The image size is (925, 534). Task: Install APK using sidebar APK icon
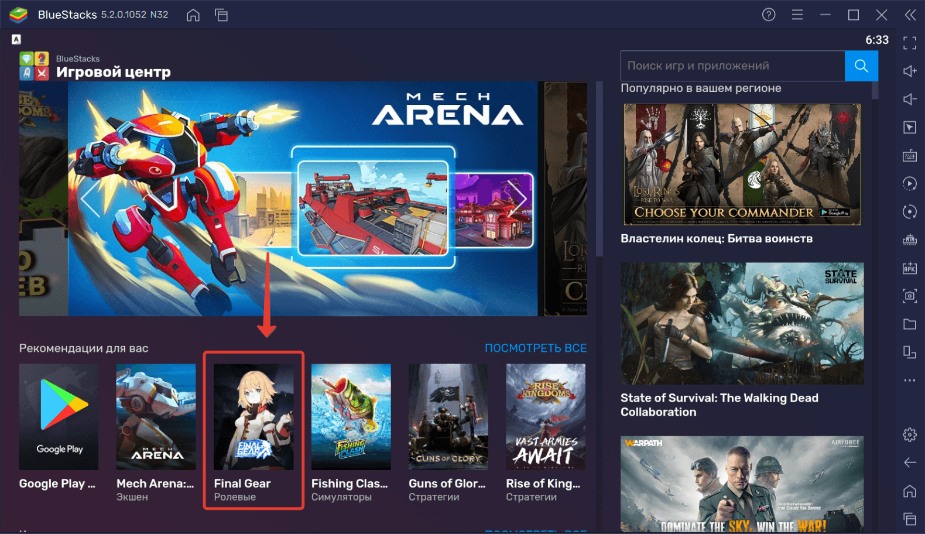910,268
